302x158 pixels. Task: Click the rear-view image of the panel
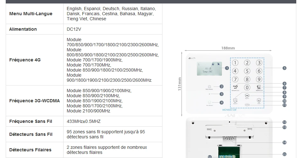click(x=229, y=138)
